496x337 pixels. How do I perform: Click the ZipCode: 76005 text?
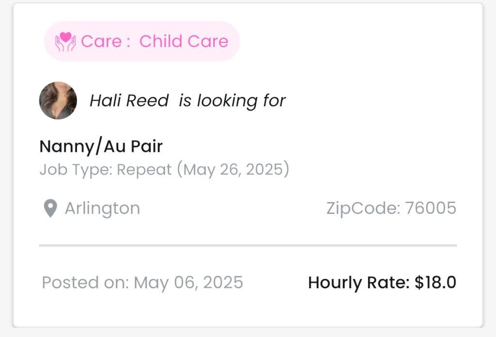click(391, 208)
